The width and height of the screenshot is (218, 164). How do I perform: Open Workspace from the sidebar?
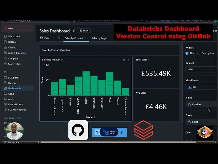(x=14, y=36)
